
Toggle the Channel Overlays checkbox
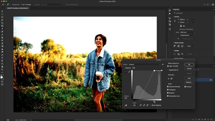pos(168,87)
